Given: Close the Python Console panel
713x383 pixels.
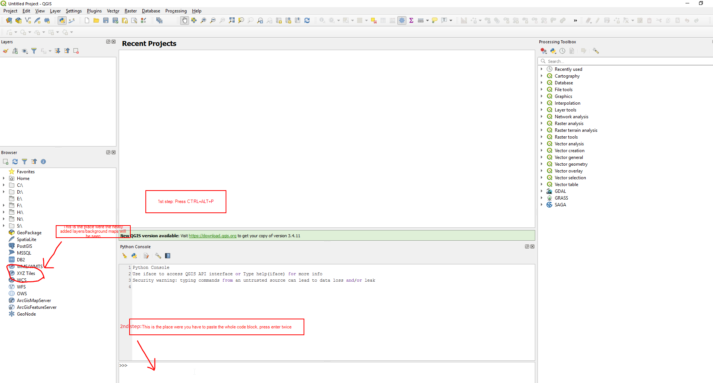Looking at the screenshot, I should coord(533,247).
